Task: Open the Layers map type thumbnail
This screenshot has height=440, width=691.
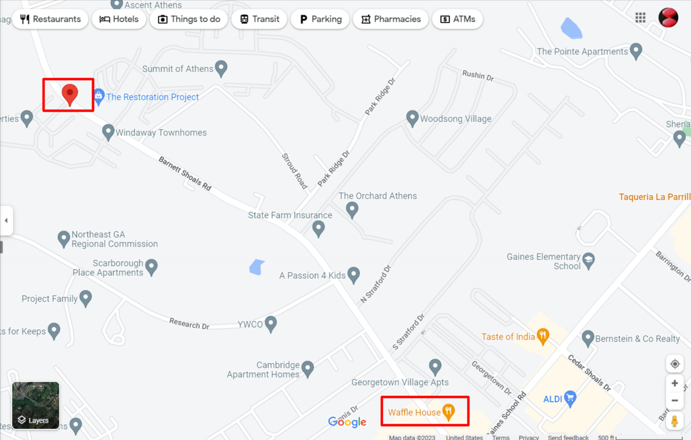Action: pos(36,405)
